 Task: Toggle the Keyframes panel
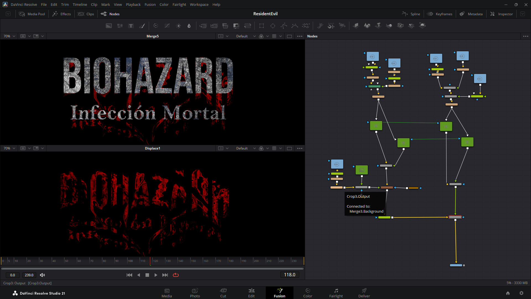pyautogui.click(x=440, y=14)
